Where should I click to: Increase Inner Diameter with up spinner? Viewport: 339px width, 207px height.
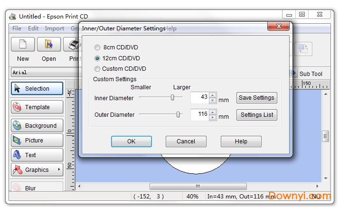pyautogui.click(x=213, y=95)
